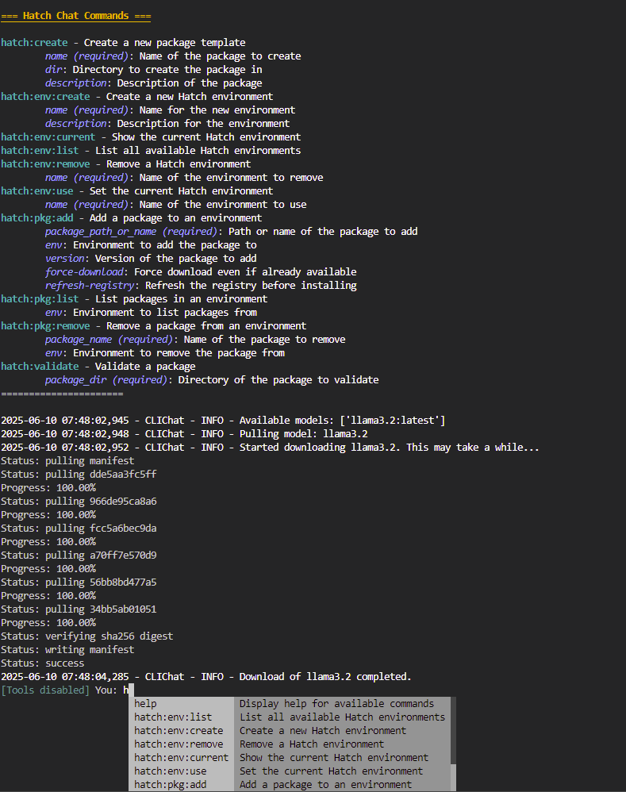Click 'Status: pulling fcc5a6bec9da' line
The width and height of the screenshot is (626, 792).
[x=79, y=529]
